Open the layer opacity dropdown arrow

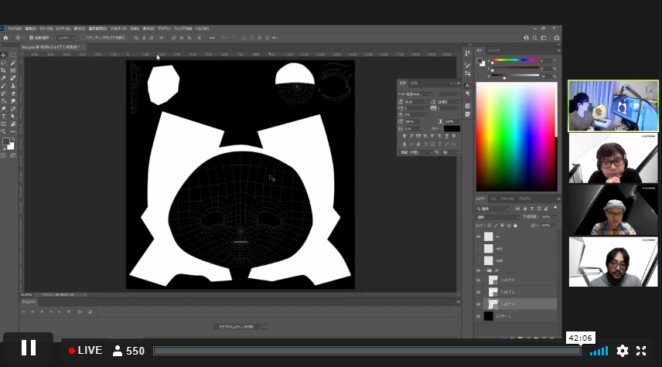tap(554, 217)
